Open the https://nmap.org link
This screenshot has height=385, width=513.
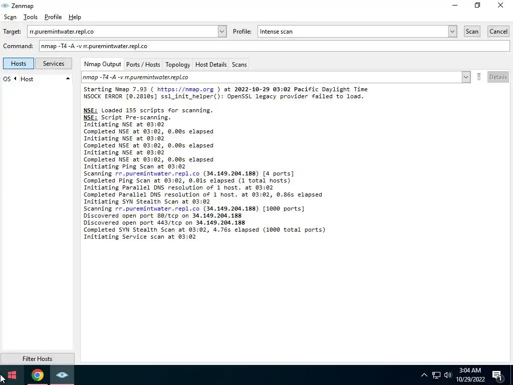pyautogui.click(x=185, y=89)
